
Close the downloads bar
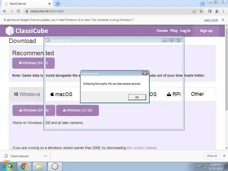[x=224, y=156]
